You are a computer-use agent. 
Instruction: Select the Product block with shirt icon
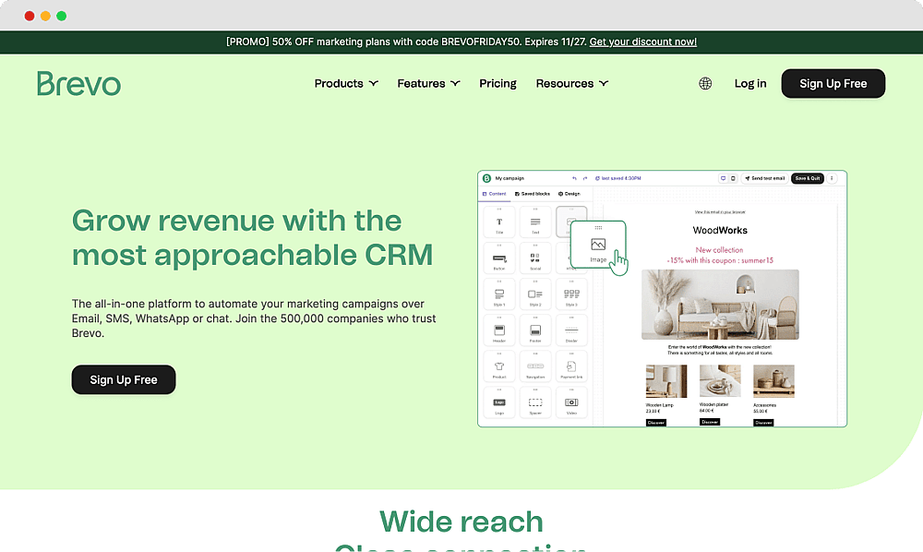coord(499,366)
